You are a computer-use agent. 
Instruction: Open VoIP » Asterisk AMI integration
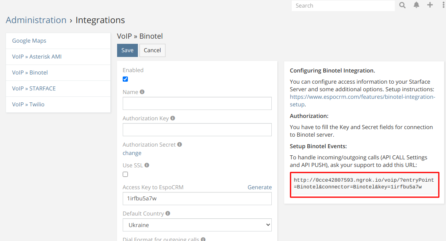pyautogui.click(x=58, y=57)
